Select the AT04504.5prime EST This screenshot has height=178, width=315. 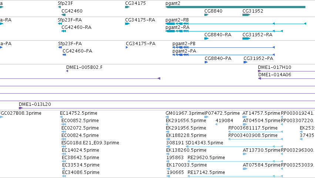point(245,124)
